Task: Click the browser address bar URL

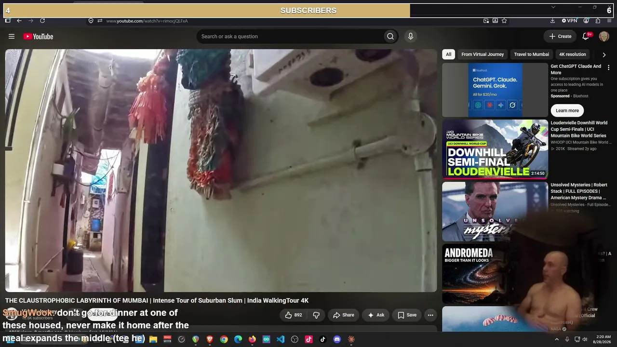Action: (x=147, y=21)
